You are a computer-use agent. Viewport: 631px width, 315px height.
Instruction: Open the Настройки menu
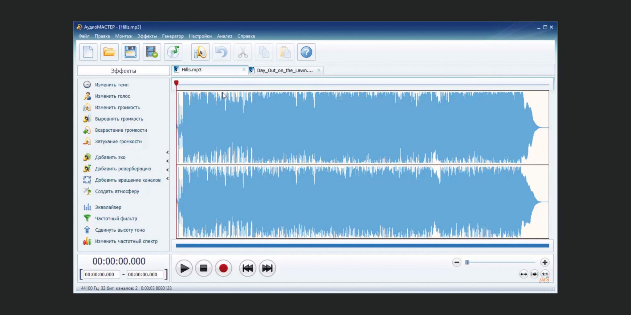point(200,36)
